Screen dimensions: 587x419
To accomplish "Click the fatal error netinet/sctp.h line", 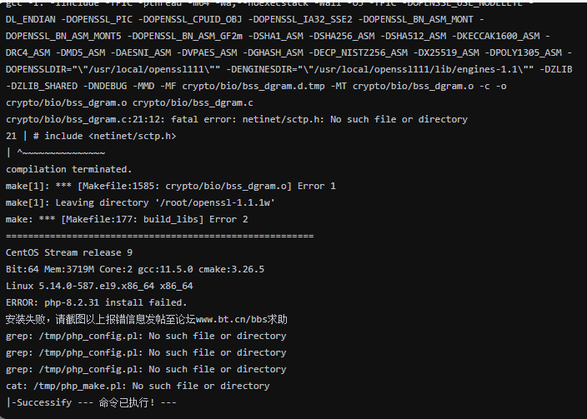I will 237,119.
